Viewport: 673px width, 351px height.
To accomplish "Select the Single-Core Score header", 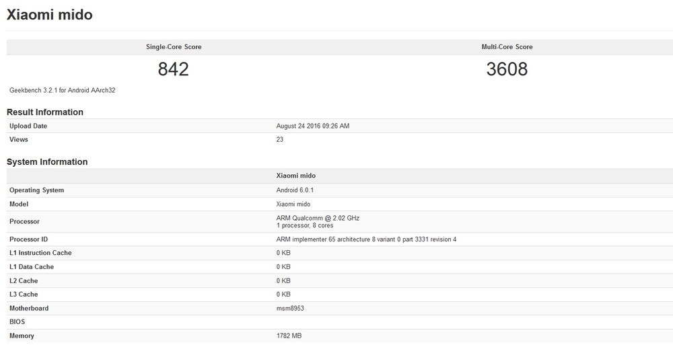I will tap(174, 47).
